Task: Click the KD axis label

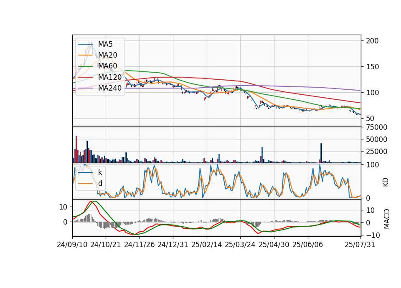Action: (x=386, y=182)
